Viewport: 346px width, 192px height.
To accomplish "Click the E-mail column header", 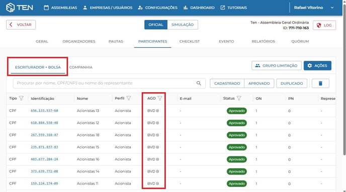I will pyautogui.click(x=186, y=99).
